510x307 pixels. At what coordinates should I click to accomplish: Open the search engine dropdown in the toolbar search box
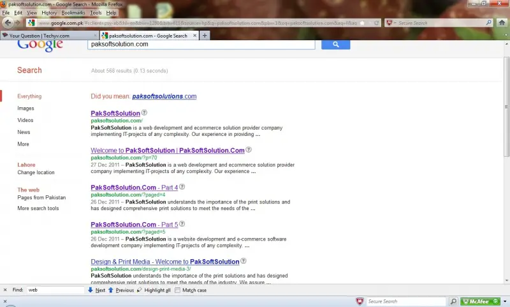(391, 23)
